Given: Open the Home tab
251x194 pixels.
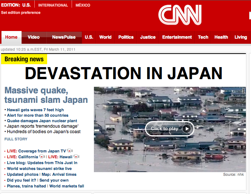Looking at the screenshot, I should [11, 37].
